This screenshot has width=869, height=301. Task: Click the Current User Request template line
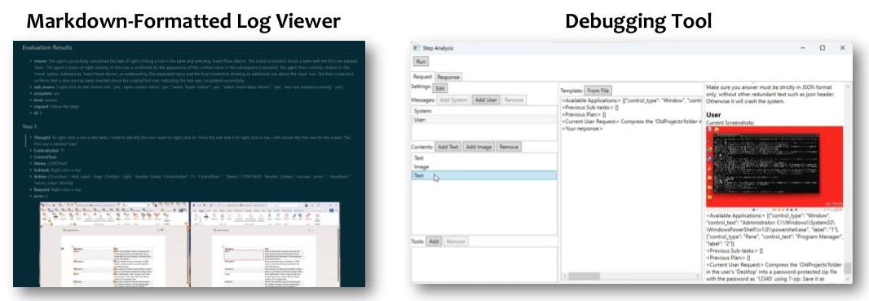632,122
